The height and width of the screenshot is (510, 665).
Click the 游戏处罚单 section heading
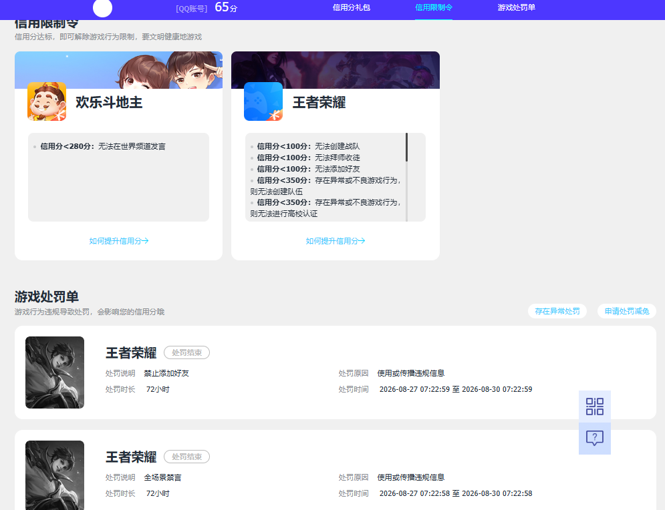click(x=47, y=297)
